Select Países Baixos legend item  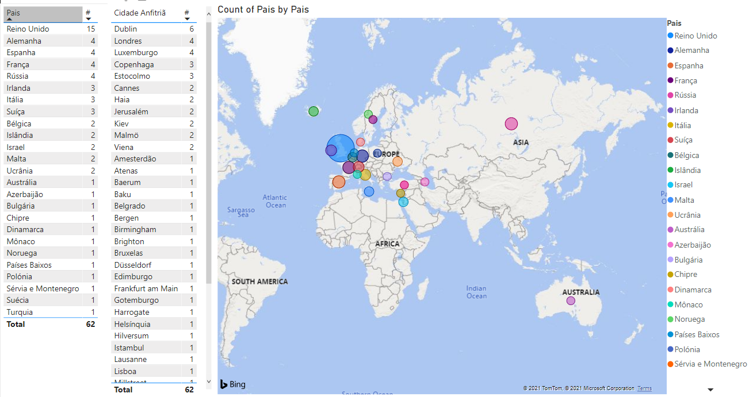pos(694,334)
